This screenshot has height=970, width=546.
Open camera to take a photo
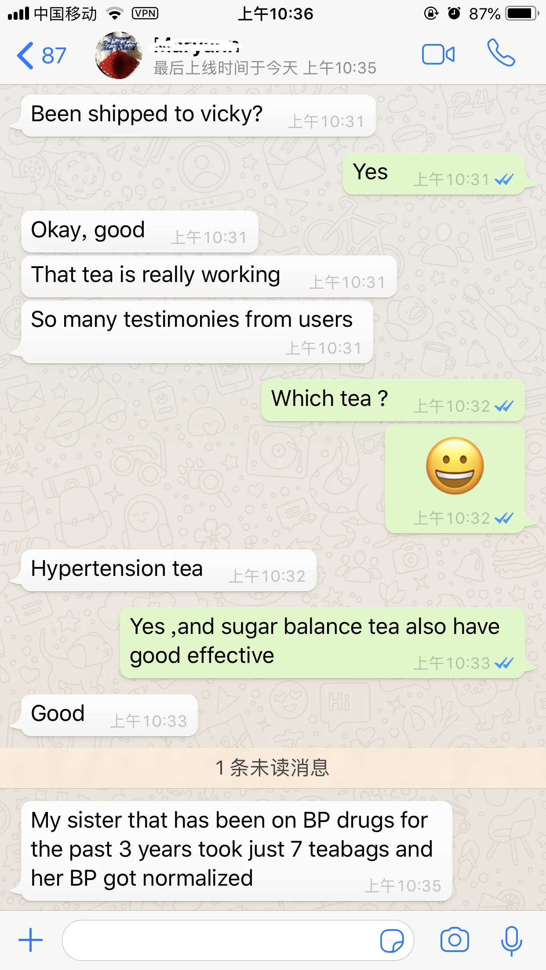click(455, 940)
